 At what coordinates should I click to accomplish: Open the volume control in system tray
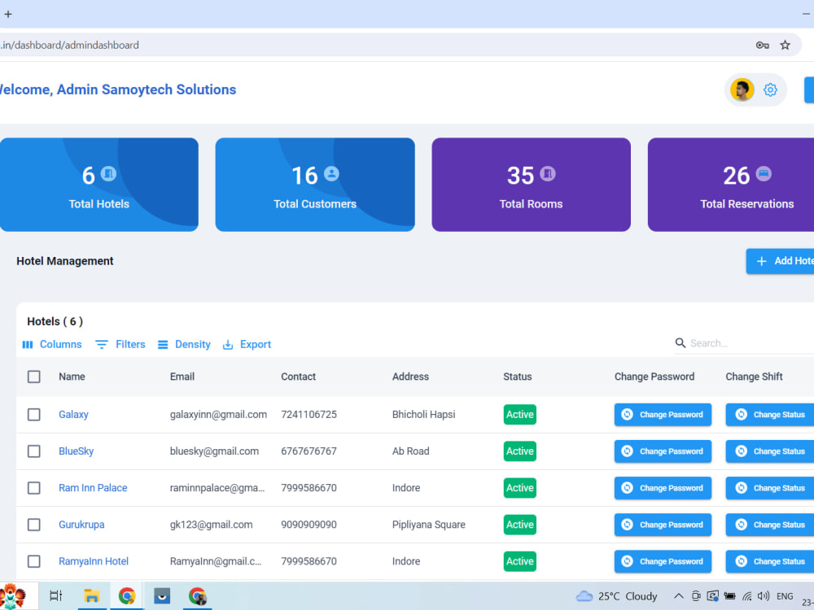pos(764,596)
